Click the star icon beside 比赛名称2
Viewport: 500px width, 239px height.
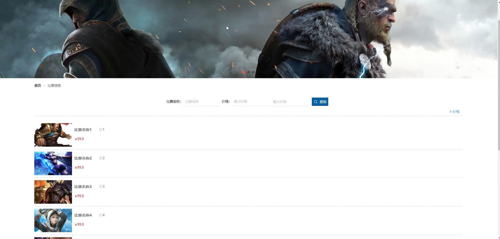point(101,158)
